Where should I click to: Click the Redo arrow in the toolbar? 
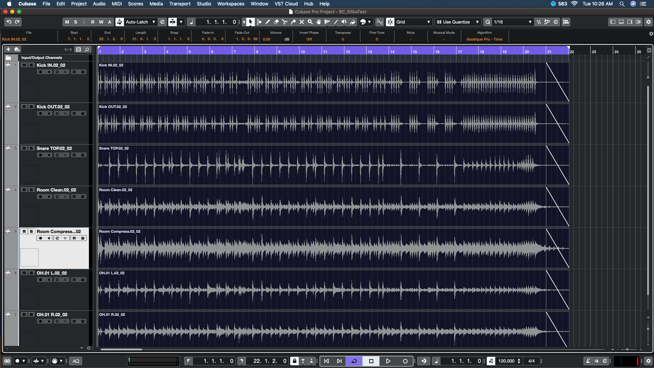(x=17, y=22)
